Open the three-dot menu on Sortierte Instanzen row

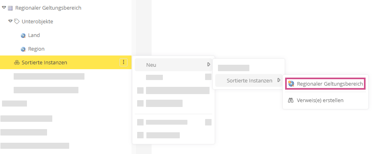[123, 62]
